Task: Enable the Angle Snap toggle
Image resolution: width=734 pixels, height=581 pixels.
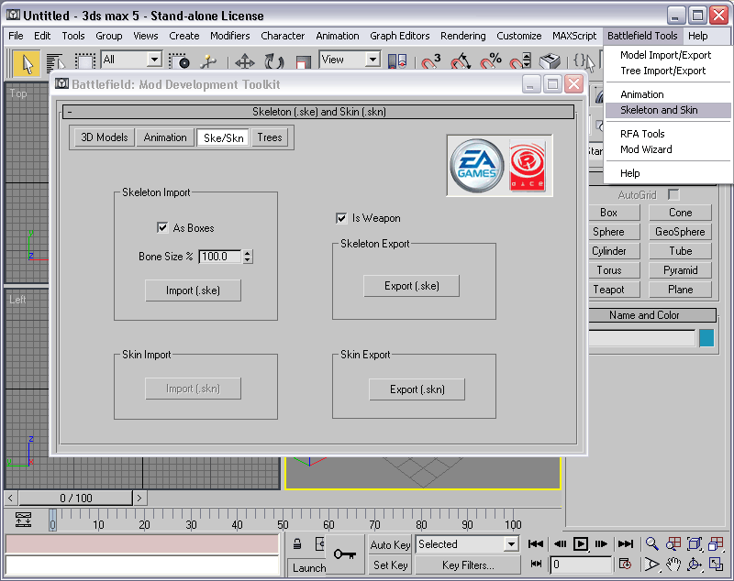Action: pos(461,61)
